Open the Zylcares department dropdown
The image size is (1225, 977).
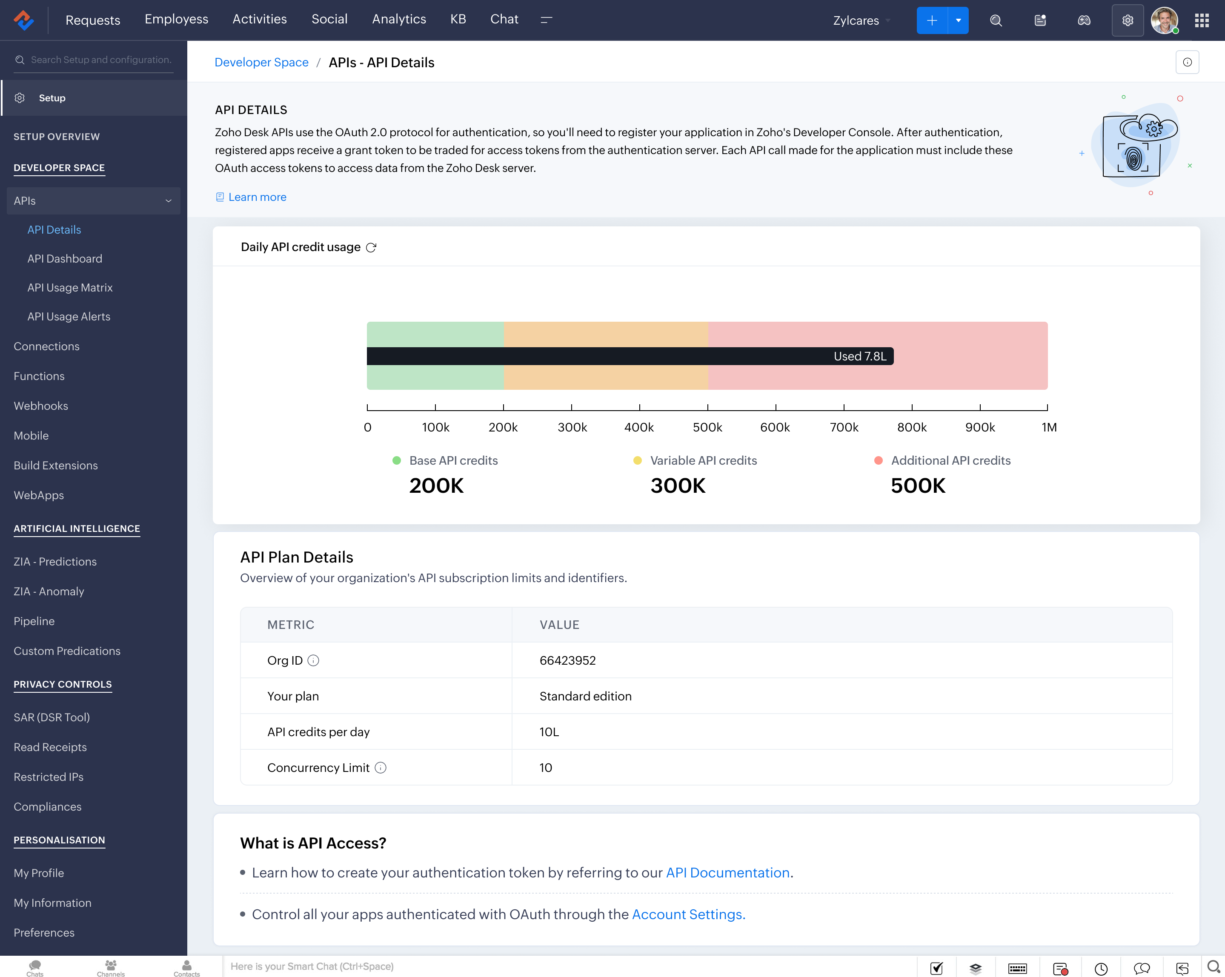tap(861, 20)
